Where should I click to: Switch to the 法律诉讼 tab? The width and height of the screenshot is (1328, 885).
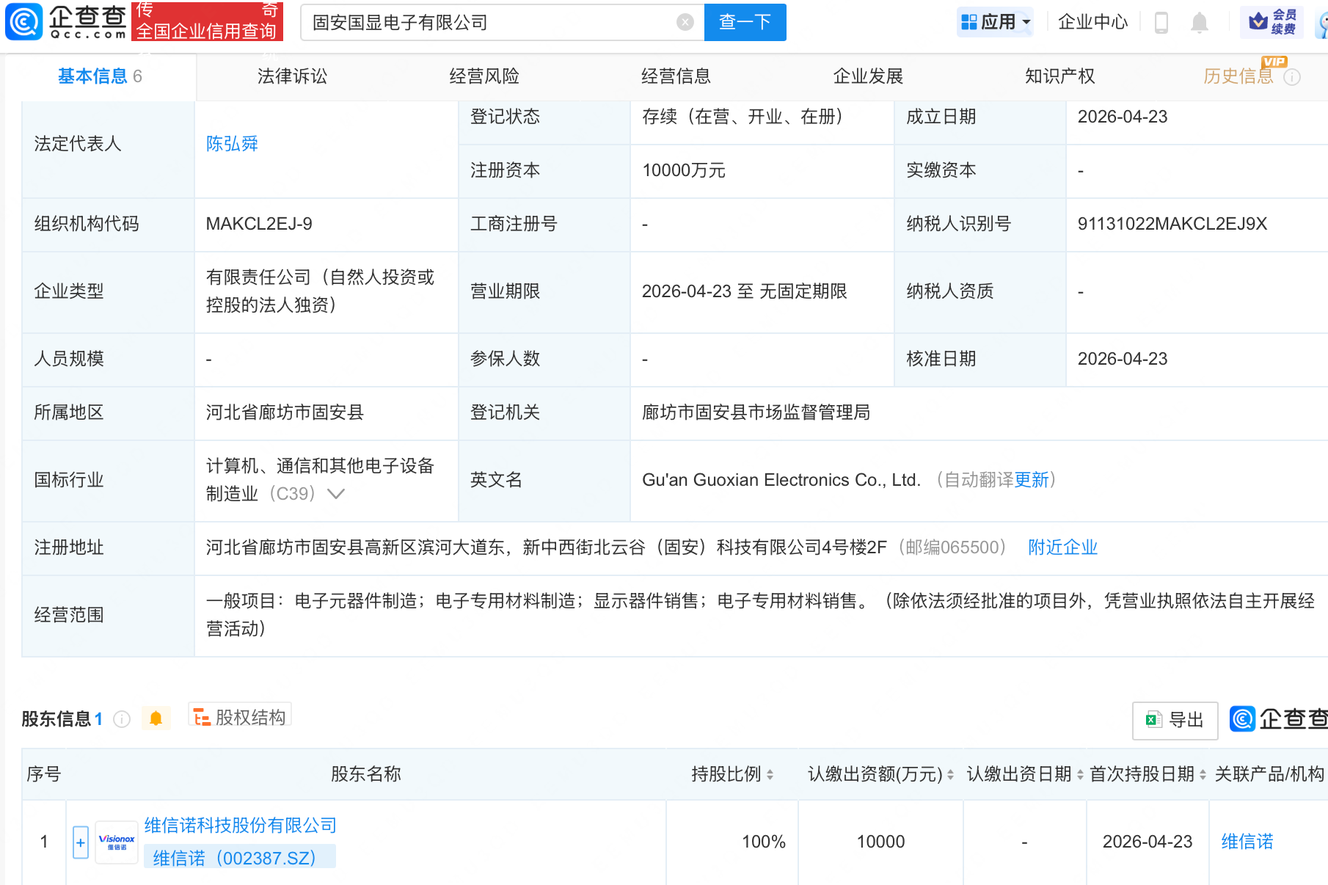pos(291,76)
